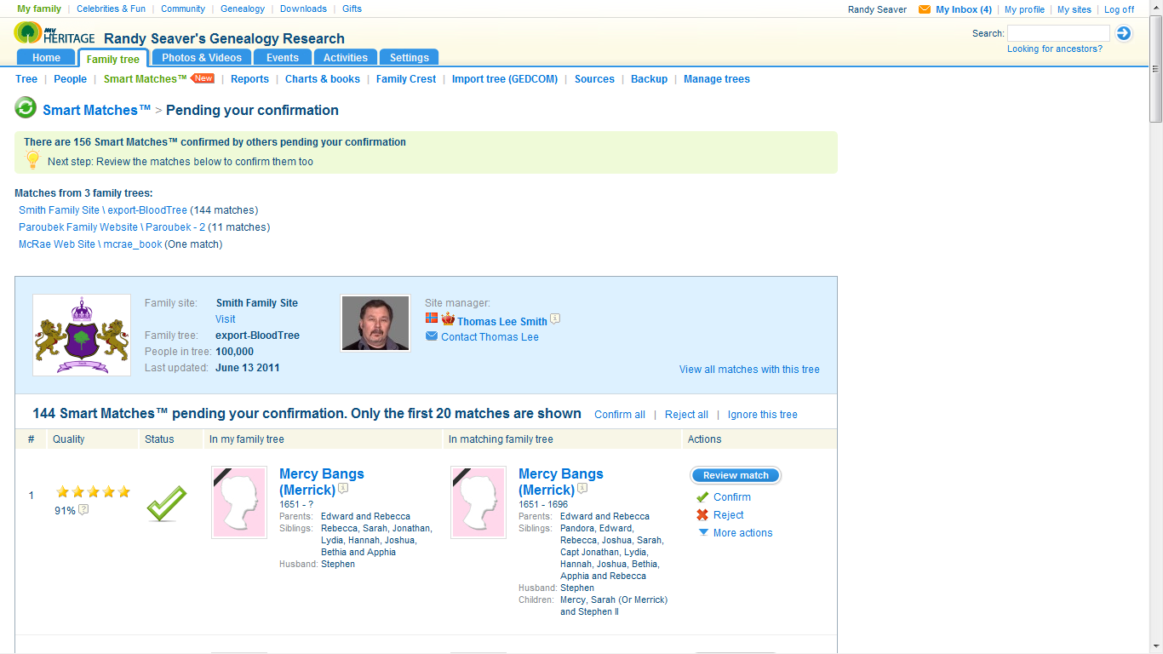Open the Gifts top link
This screenshot has height=654, width=1163.
click(x=352, y=9)
